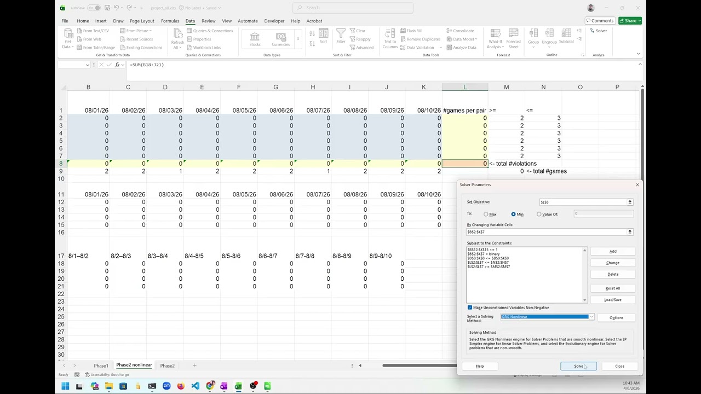The image size is (701, 394).
Task: Open Workbook Links
Action: tap(204, 47)
